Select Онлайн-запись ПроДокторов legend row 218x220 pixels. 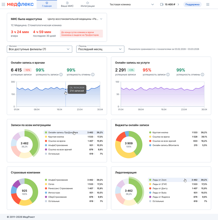click(74, 132)
